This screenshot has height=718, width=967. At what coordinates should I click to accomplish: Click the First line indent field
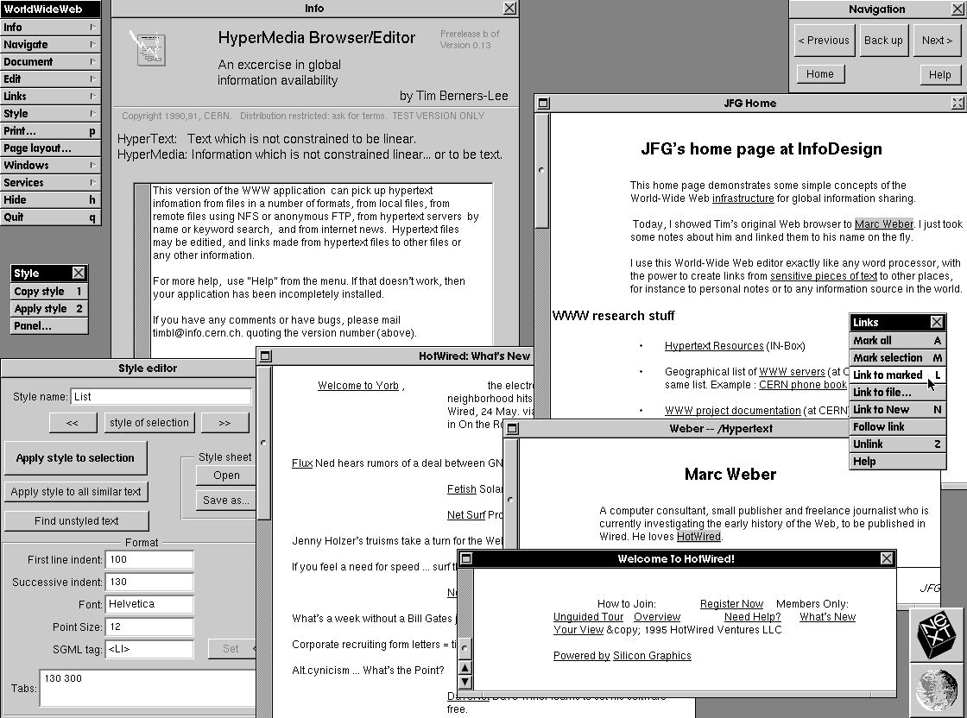[149, 559]
